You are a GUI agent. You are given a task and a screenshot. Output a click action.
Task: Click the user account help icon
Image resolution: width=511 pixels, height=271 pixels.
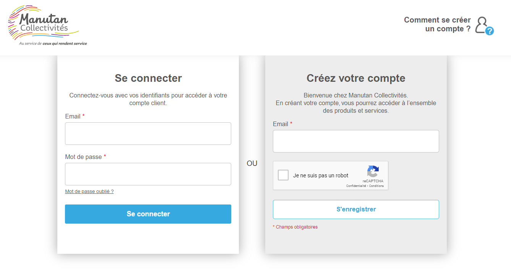tap(484, 26)
